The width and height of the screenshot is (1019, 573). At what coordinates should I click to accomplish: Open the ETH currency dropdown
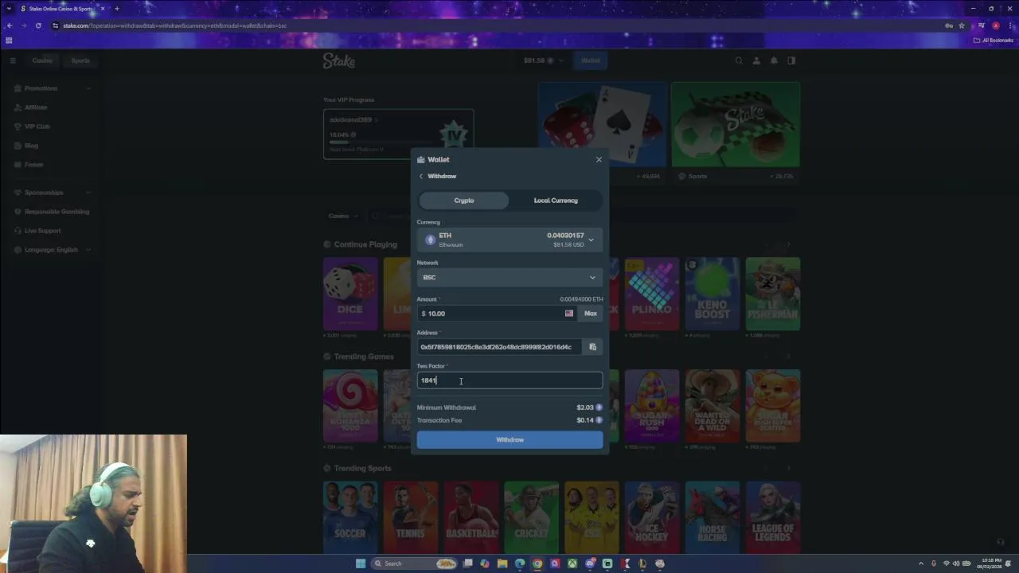(509, 240)
